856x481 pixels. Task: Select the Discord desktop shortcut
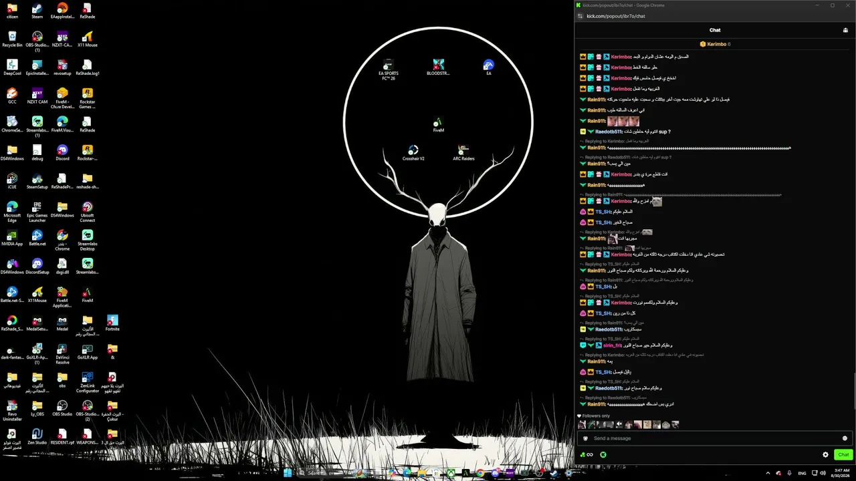62,152
